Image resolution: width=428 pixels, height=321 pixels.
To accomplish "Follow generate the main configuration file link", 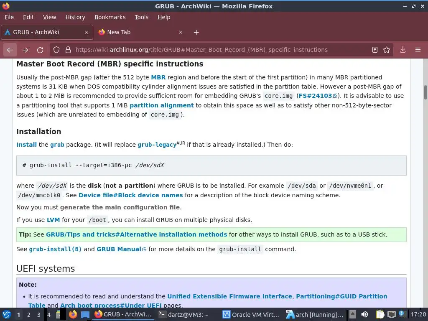I will [x=120, y=207].
